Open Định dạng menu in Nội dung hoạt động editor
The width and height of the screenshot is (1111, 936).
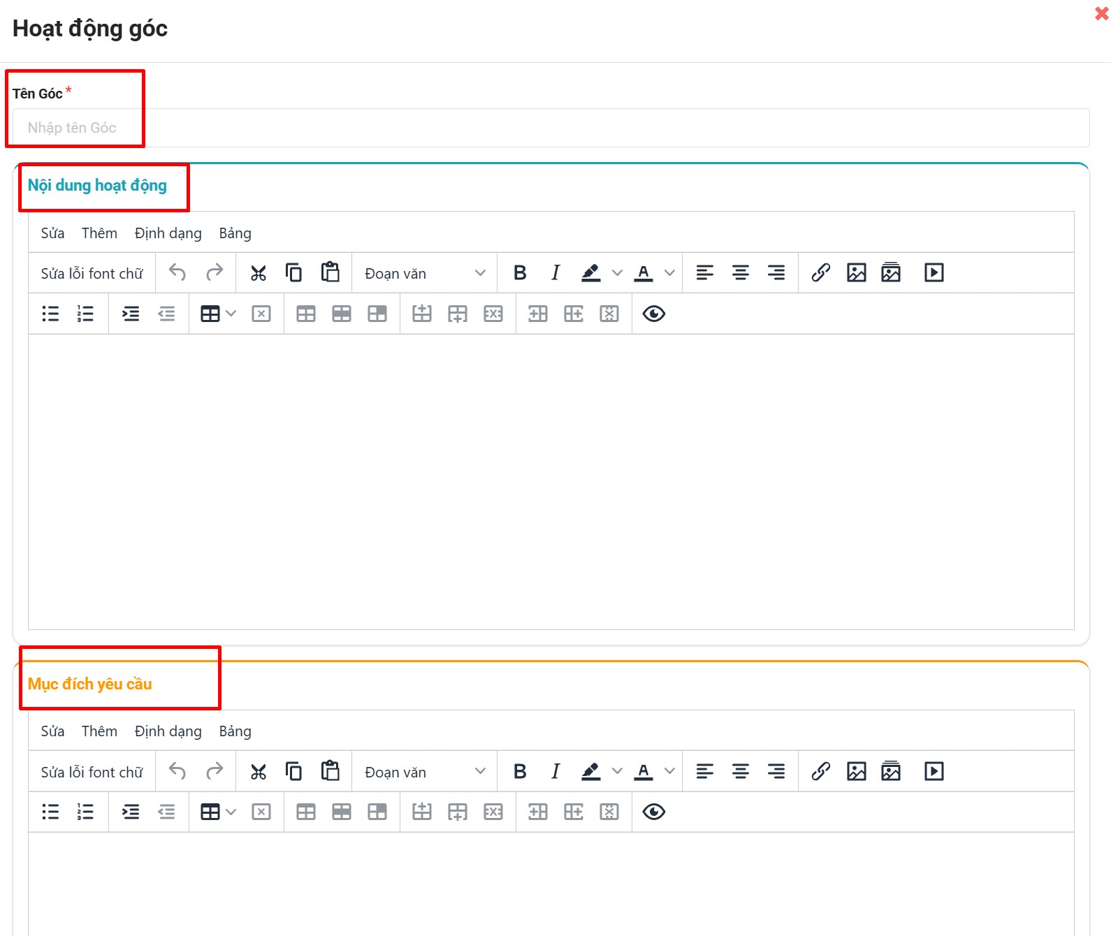[168, 233]
